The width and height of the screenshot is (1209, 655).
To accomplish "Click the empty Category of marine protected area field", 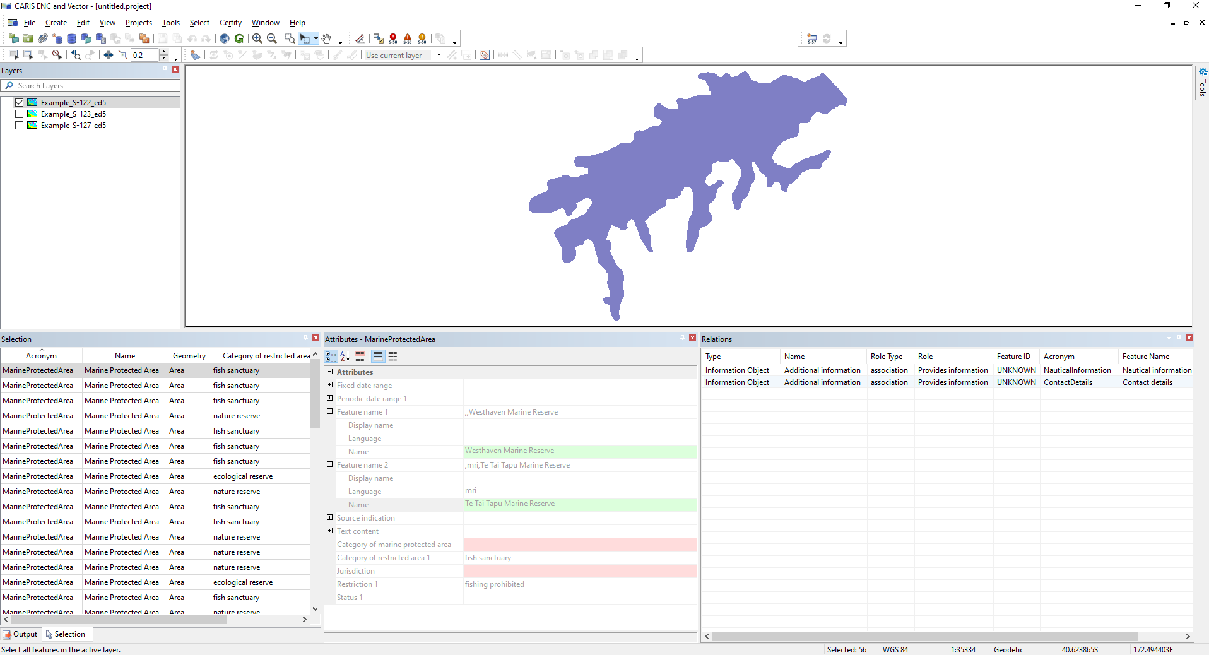I will pos(580,545).
